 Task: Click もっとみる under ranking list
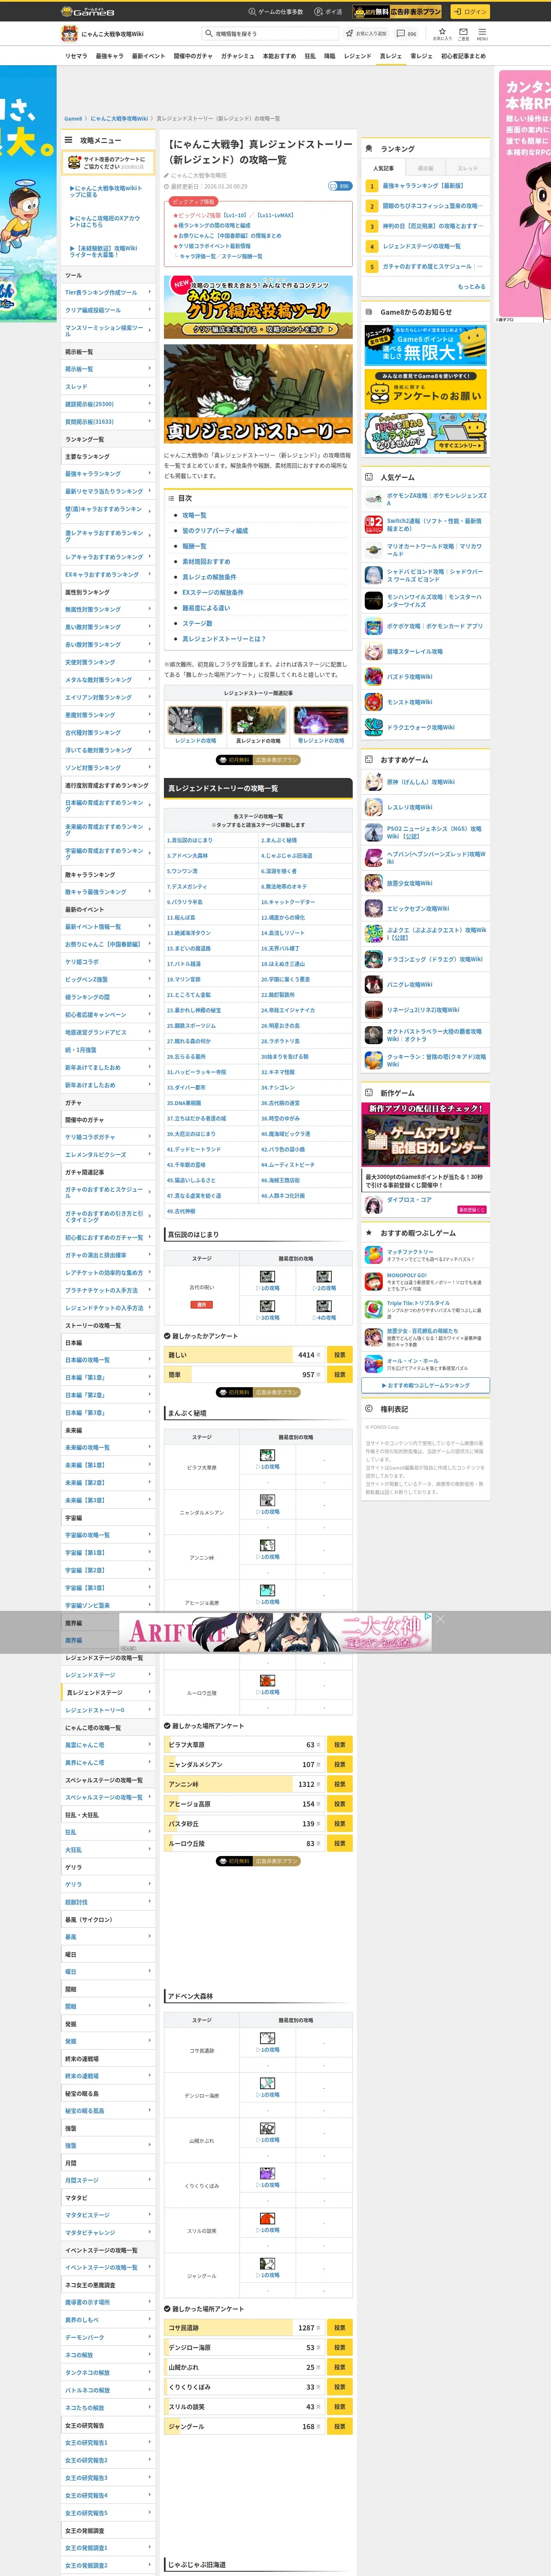471,286
